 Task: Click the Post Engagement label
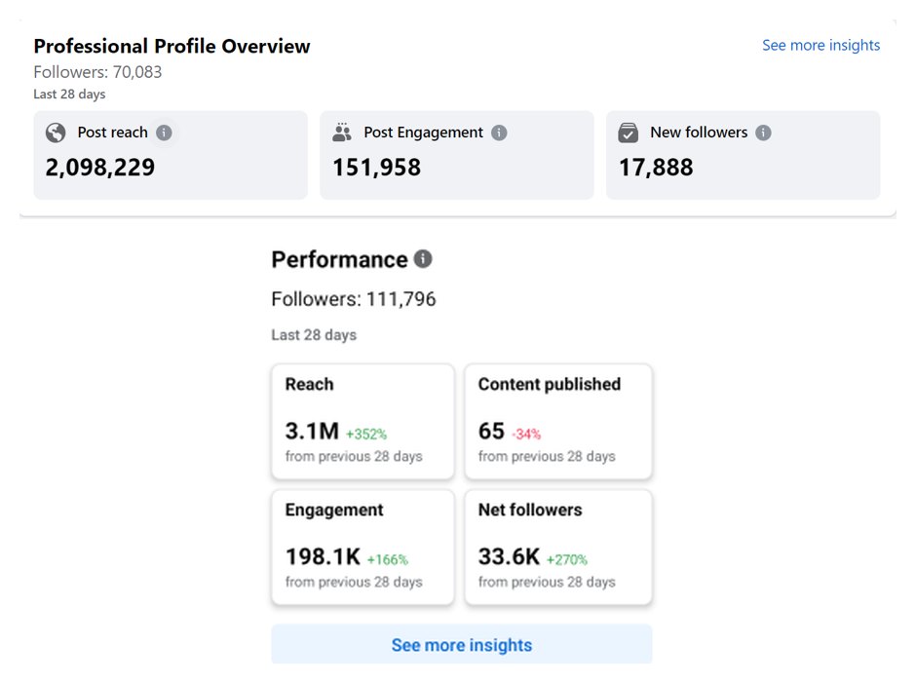(x=424, y=133)
